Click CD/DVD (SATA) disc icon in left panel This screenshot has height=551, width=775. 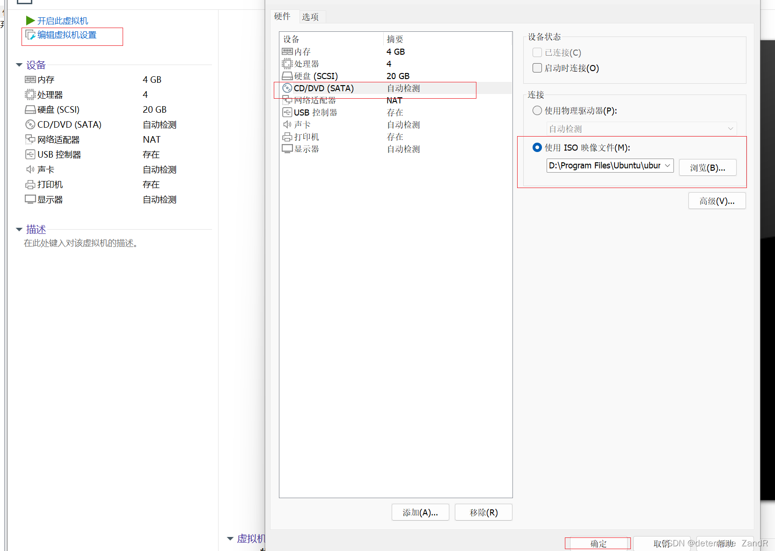(30, 124)
